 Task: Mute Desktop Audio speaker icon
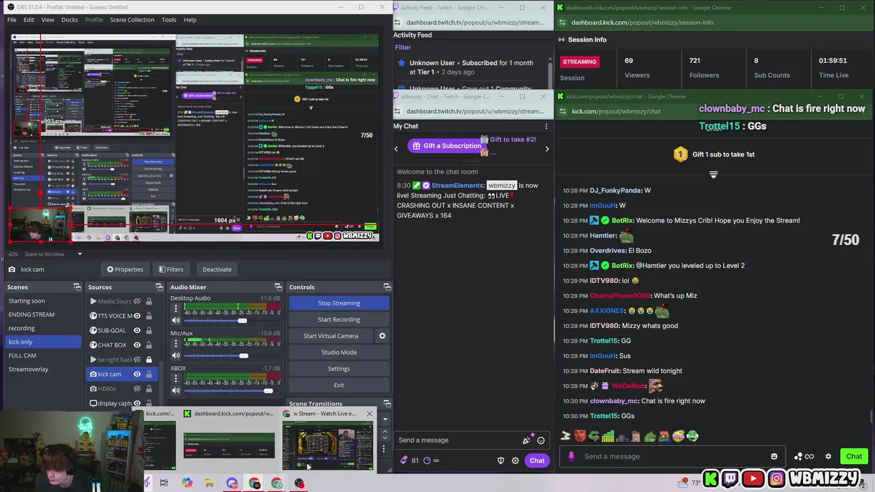point(176,320)
